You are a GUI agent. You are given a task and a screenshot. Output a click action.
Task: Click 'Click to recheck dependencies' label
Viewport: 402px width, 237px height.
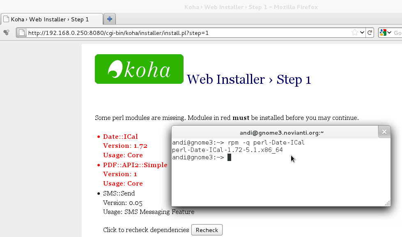146,230
